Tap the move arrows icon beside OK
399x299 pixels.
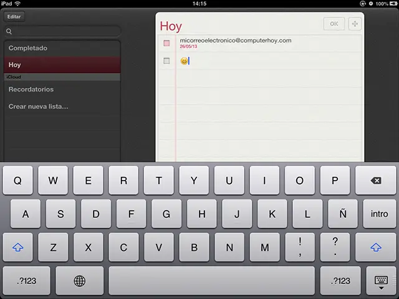pos(355,24)
